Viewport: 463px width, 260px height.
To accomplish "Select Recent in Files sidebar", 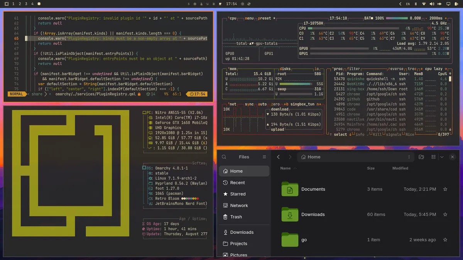I will pyautogui.click(x=244, y=183).
